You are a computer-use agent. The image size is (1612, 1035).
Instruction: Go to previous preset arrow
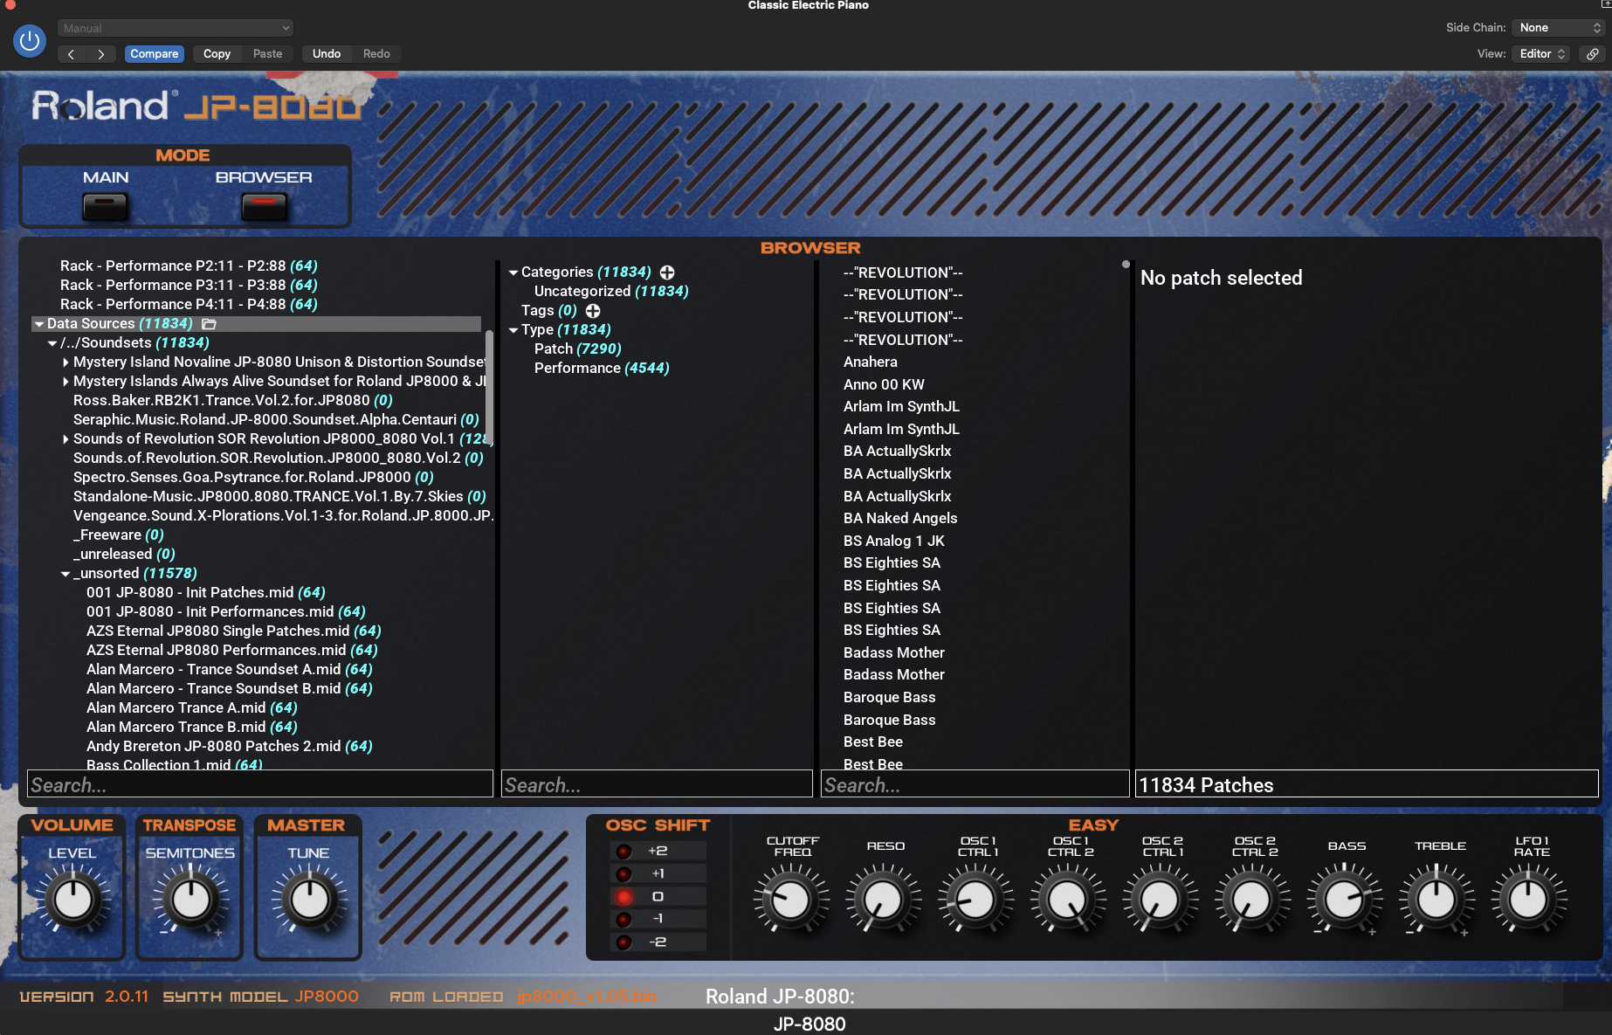tap(72, 54)
